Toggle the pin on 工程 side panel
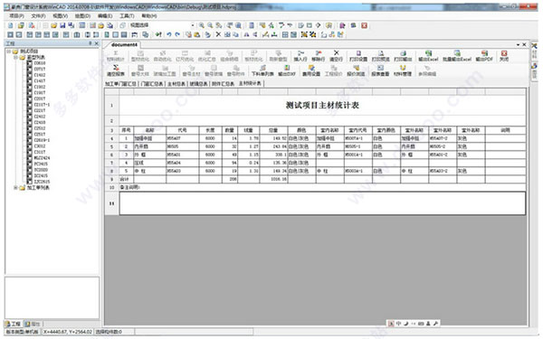 click(90, 43)
